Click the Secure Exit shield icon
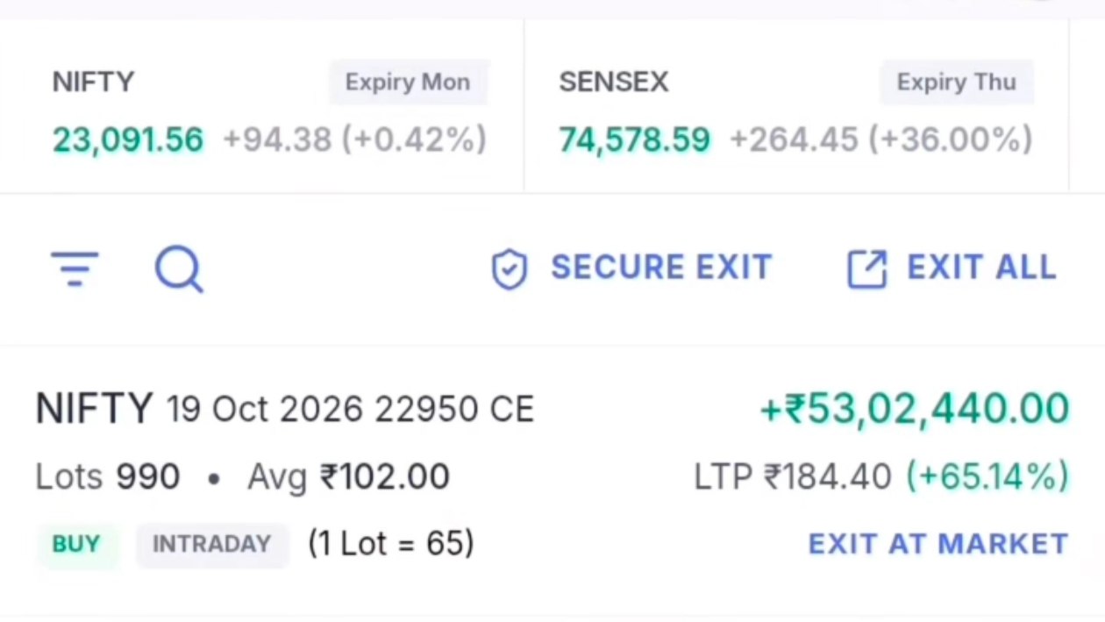This screenshot has width=1105, height=622. coord(509,268)
